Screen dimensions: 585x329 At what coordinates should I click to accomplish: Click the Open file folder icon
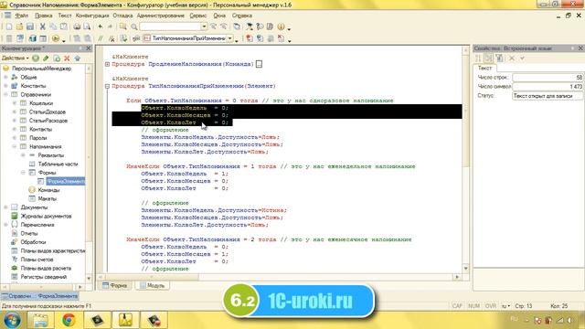click(x=19, y=27)
